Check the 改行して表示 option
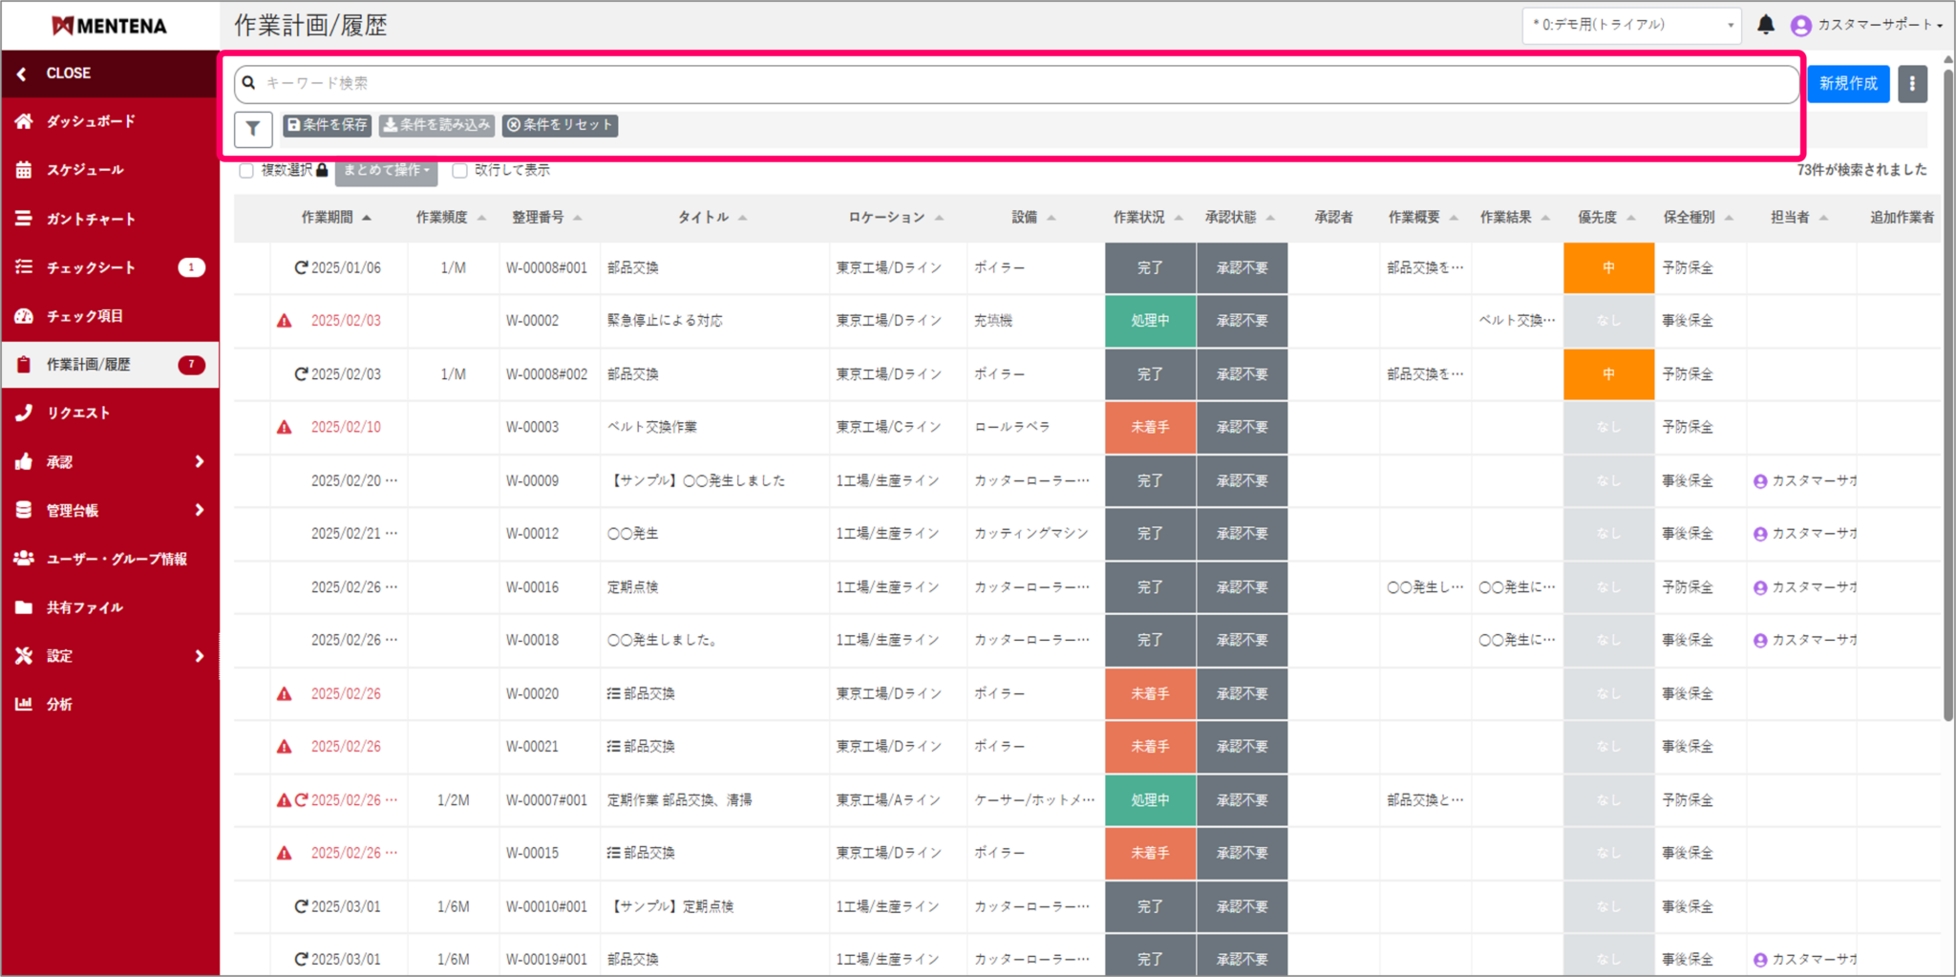 coord(458,170)
